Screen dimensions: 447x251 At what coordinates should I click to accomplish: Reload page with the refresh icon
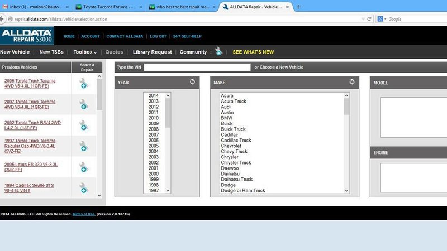pos(369,19)
